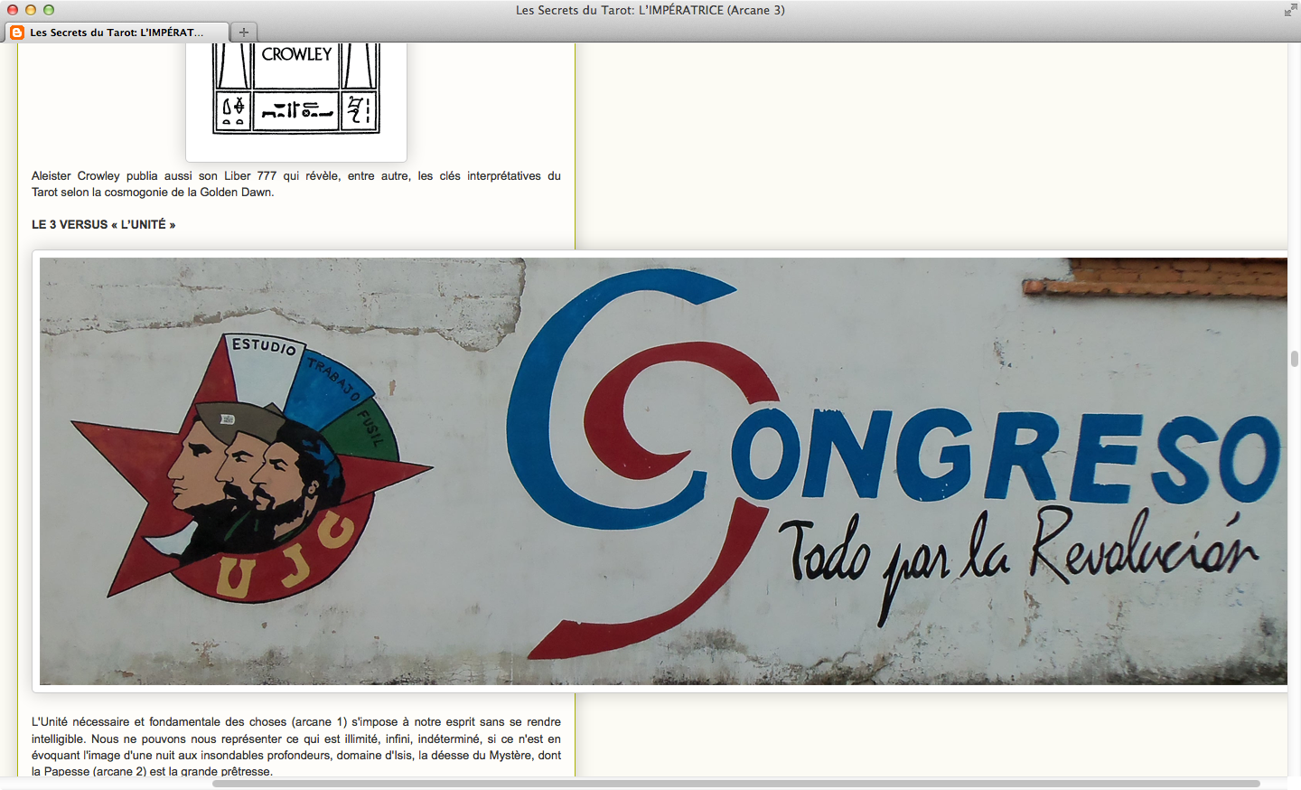The width and height of the screenshot is (1301, 790).
Task: Click the heading LE 3 VERSUS « L'UNITÉ »
Action: pyautogui.click(x=103, y=224)
